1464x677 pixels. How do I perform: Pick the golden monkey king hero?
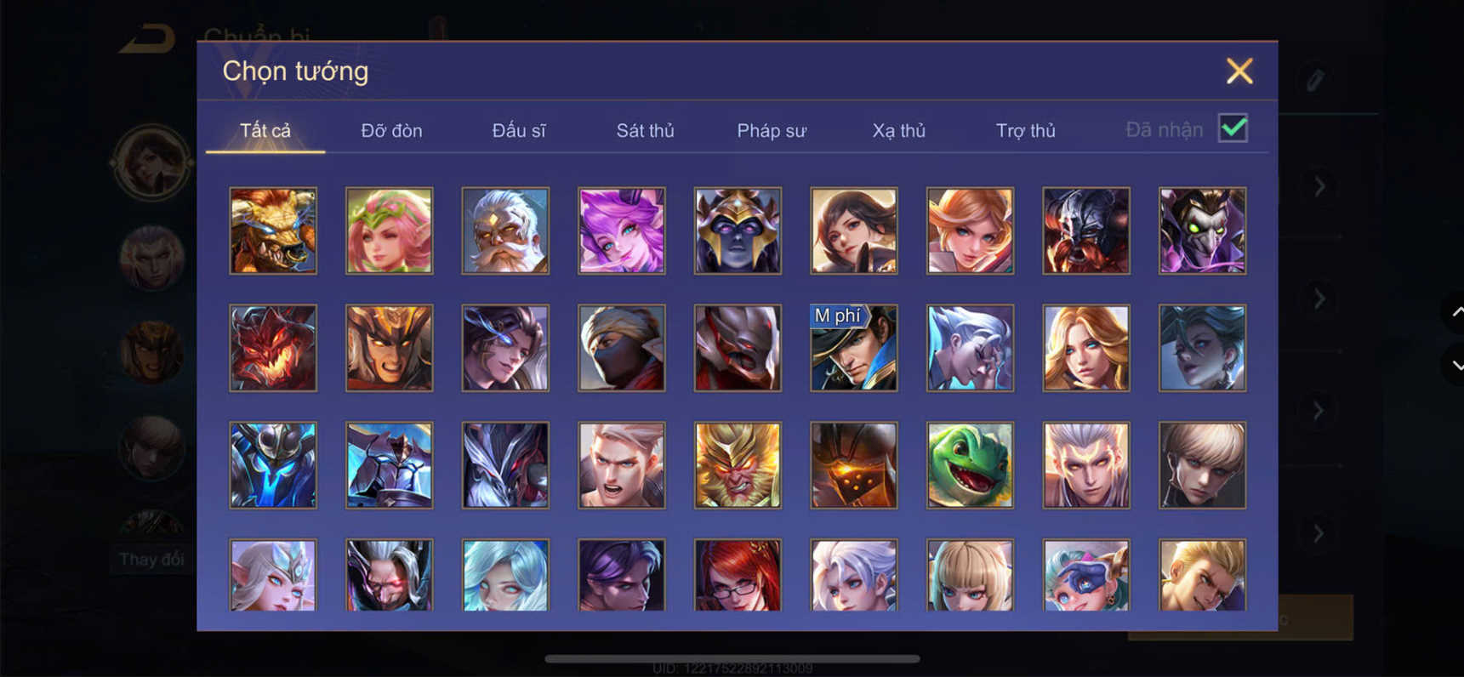738,465
